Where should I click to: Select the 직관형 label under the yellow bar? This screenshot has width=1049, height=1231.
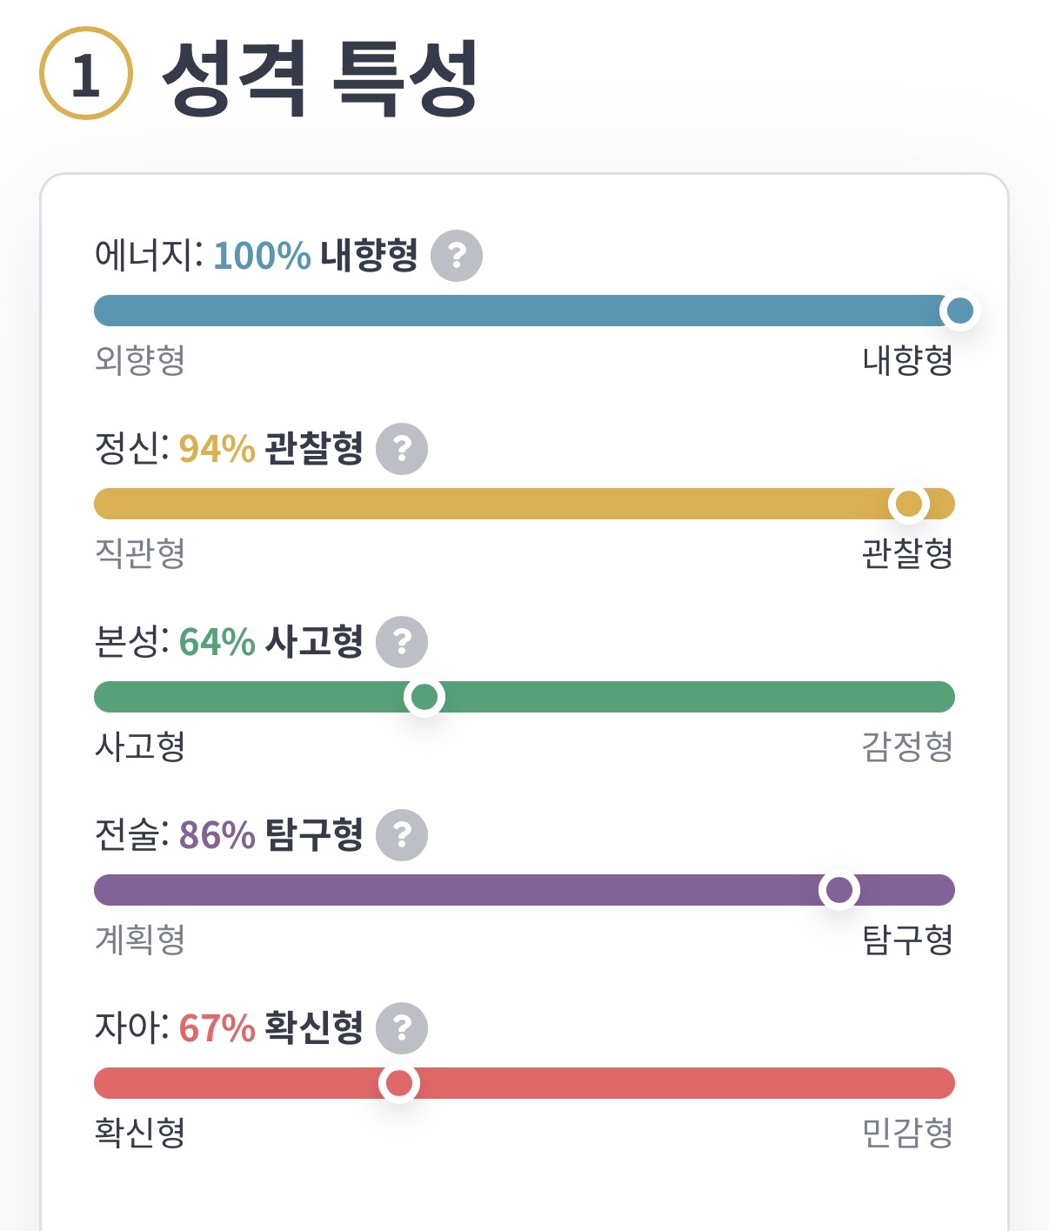pyautogui.click(x=140, y=552)
